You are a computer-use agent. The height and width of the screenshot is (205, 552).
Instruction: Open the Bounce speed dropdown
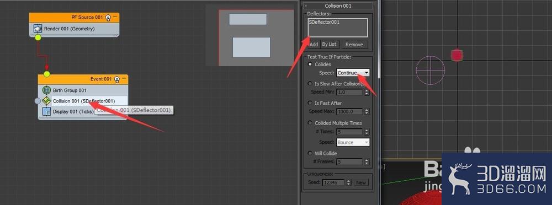tap(353, 142)
